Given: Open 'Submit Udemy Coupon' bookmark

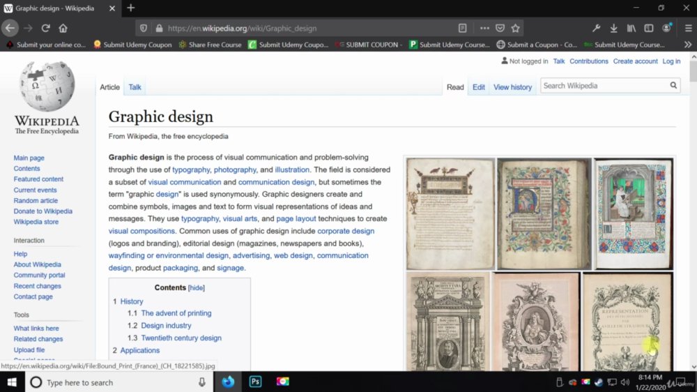Looking at the screenshot, I should point(132,45).
